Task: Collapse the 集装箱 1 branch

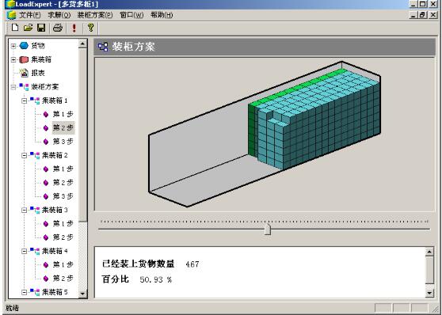Action: point(25,101)
